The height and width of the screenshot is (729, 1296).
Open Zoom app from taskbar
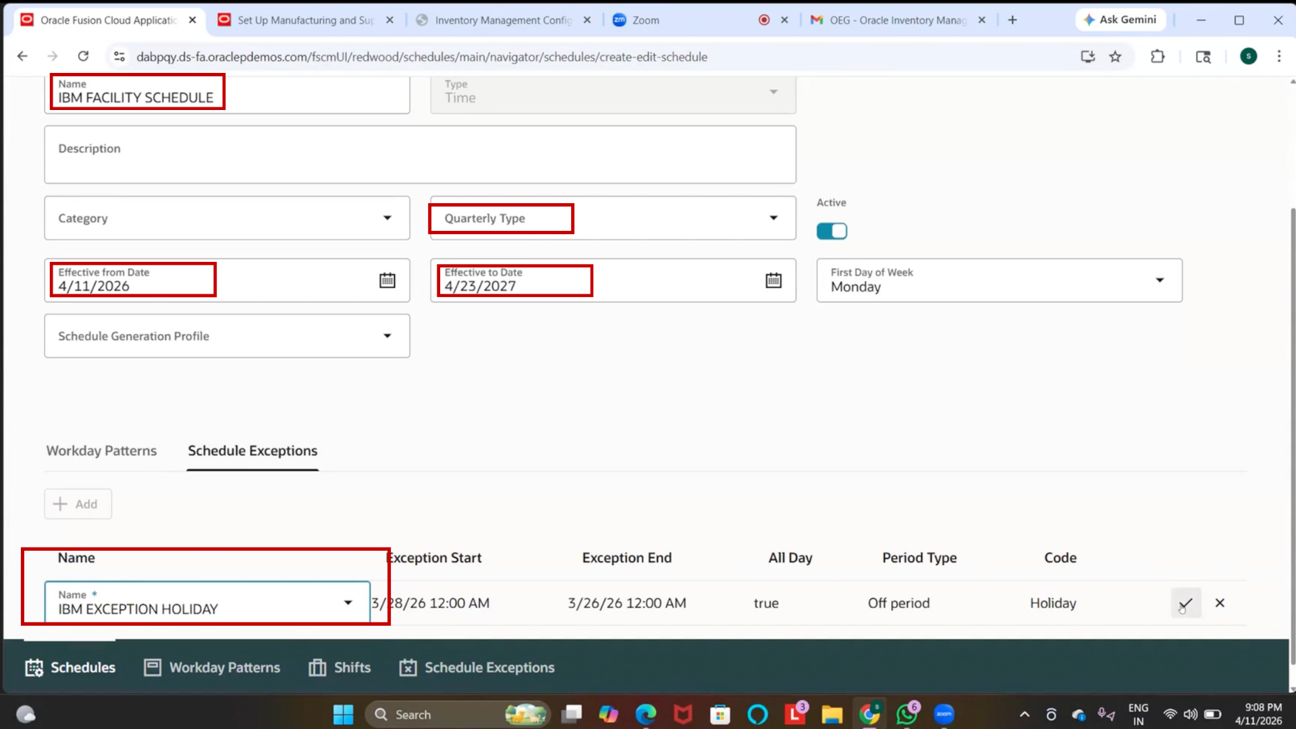[944, 714]
